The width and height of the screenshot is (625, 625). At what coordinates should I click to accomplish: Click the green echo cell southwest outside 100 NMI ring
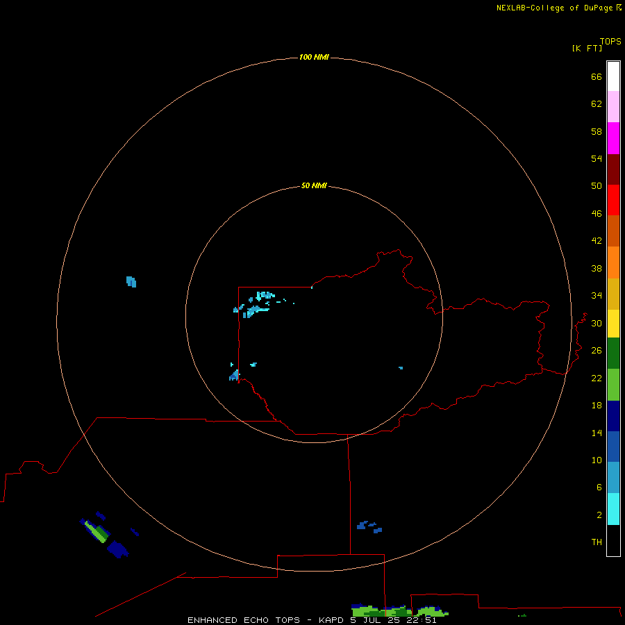(x=97, y=532)
